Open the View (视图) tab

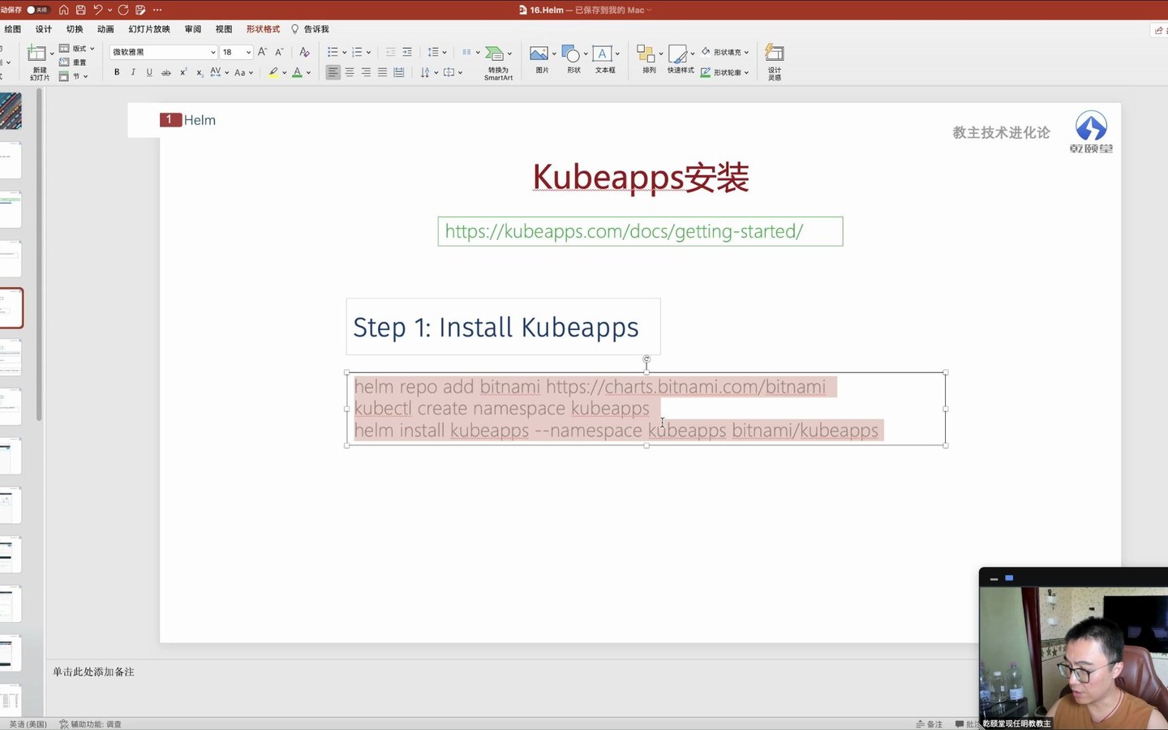[224, 29]
